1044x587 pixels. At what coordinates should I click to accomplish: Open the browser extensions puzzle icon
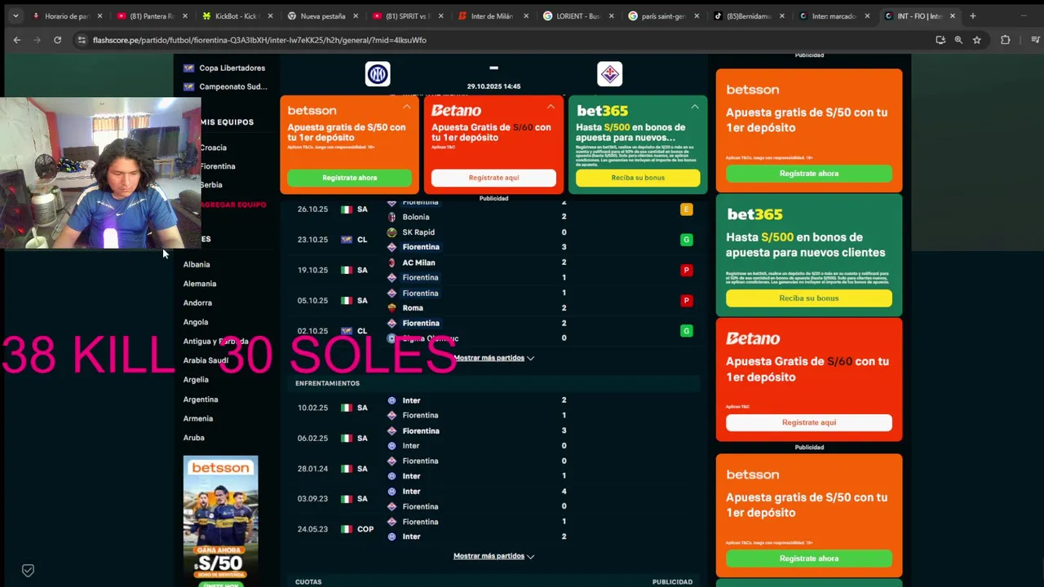pyautogui.click(x=1005, y=40)
